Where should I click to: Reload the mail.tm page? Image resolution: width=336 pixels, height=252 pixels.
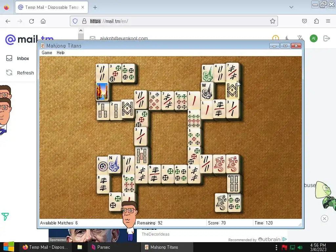coord(31,21)
